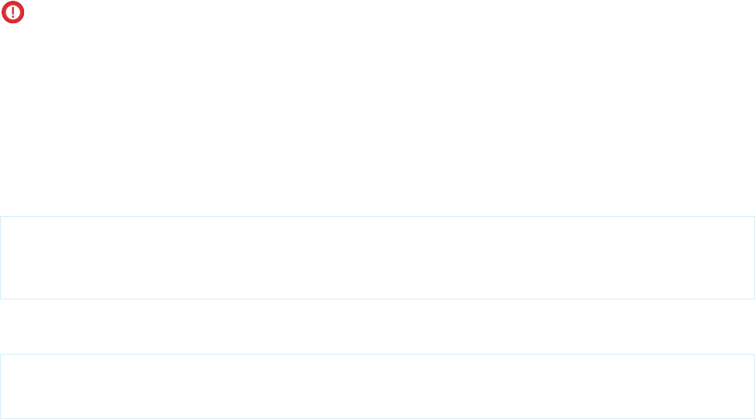Select the second light-blue bordered field
Image resolution: width=755 pixels, height=419 pixels.
pyautogui.click(x=377, y=386)
